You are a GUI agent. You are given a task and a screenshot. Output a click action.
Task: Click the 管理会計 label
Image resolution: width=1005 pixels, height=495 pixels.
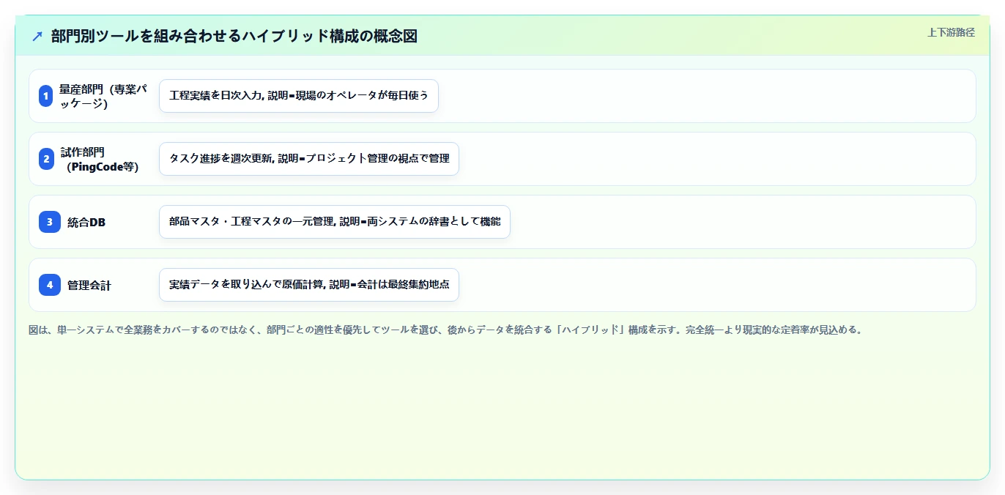[89, 285]
